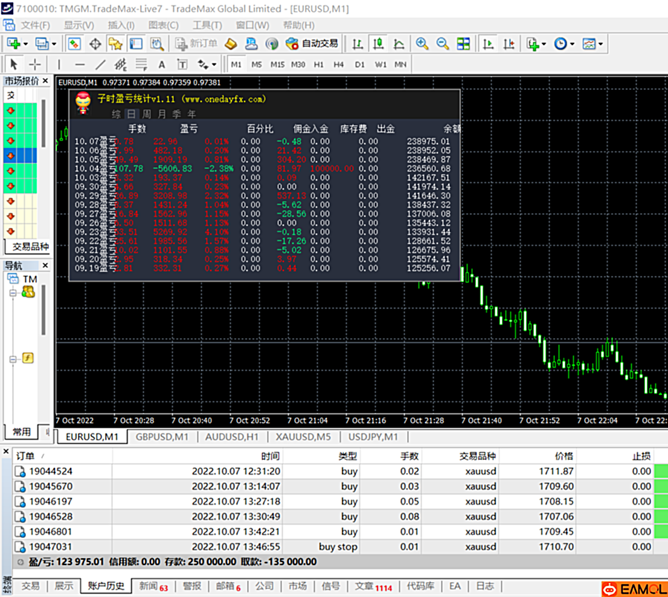Screen dimensions: 668x597
Task: Select the horizontal line drawing tool
Action: tap(80, 65)
